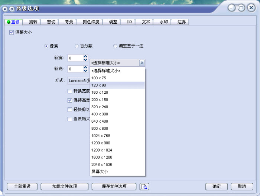Pick 1600 x 1200 in the list
This screenshot has width=260, height=196.
click(x=117, y=157)
